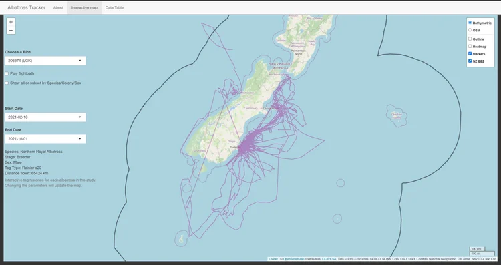Viewport: 501px width, 265px height.
Task: Click the 'Tag Type: Rainier s20' text
Action: [23, 168]
